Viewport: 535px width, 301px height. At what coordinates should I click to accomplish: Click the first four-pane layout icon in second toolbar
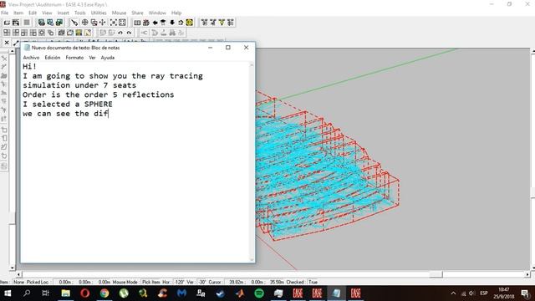coord(7,33)
